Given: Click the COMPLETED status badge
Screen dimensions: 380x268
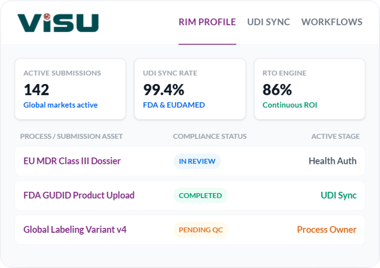Looking at the screenshot, I should coord(201,195).
